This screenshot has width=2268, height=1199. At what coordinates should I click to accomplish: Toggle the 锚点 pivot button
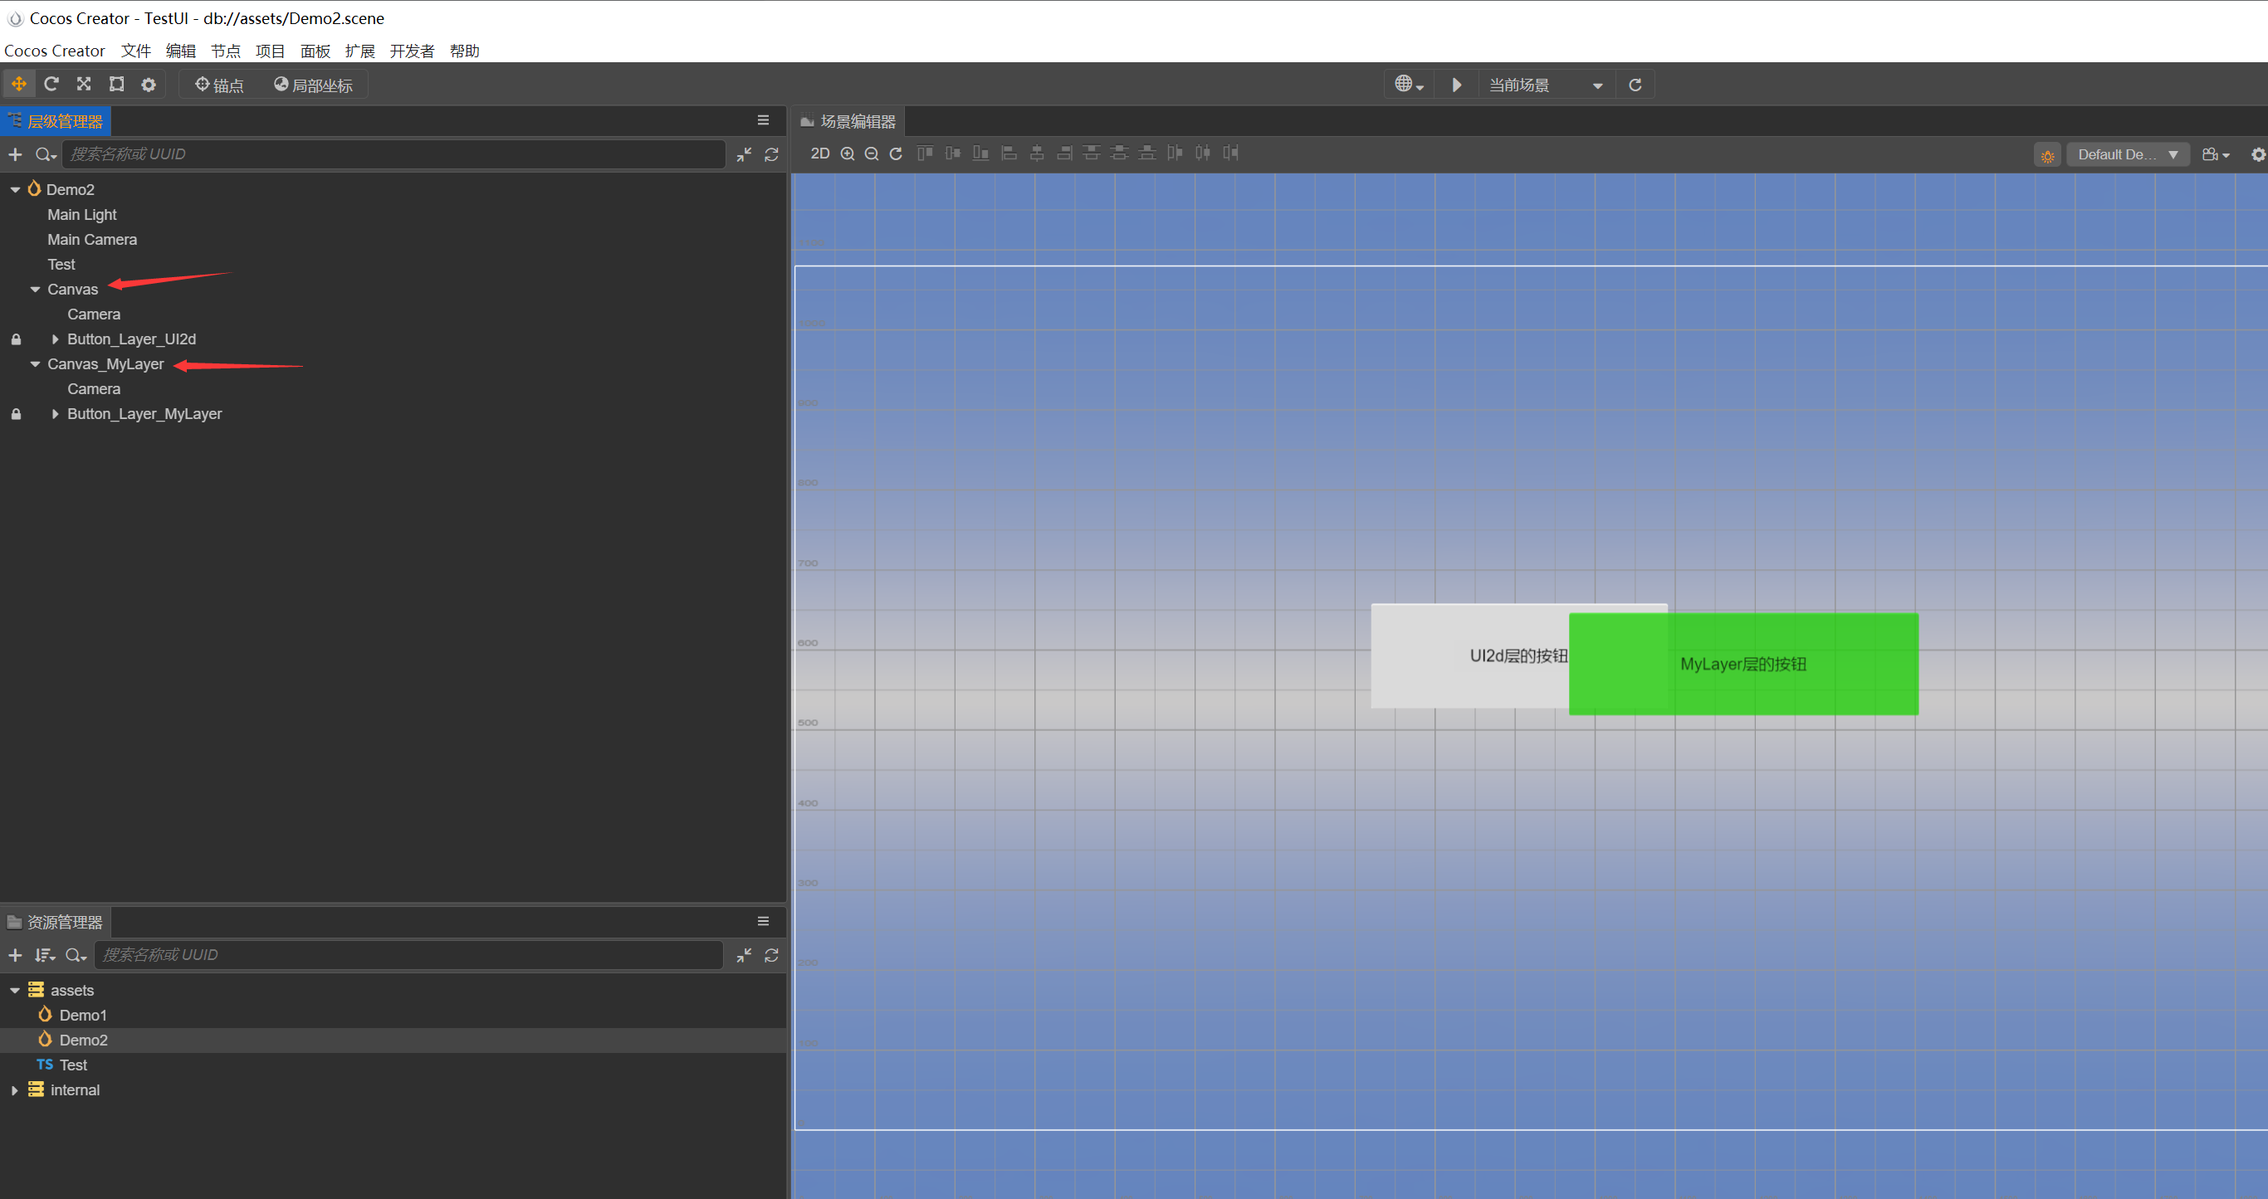pyautogui.click(x=219, y=85)
